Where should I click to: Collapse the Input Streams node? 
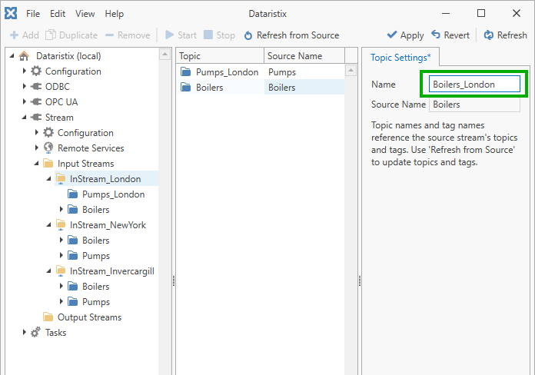(x=36, y=163)
